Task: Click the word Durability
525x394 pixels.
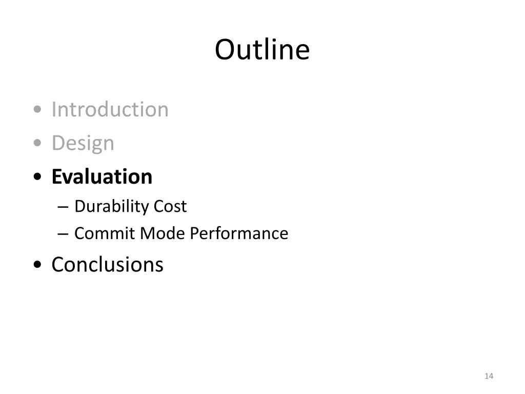Action: 112,206
